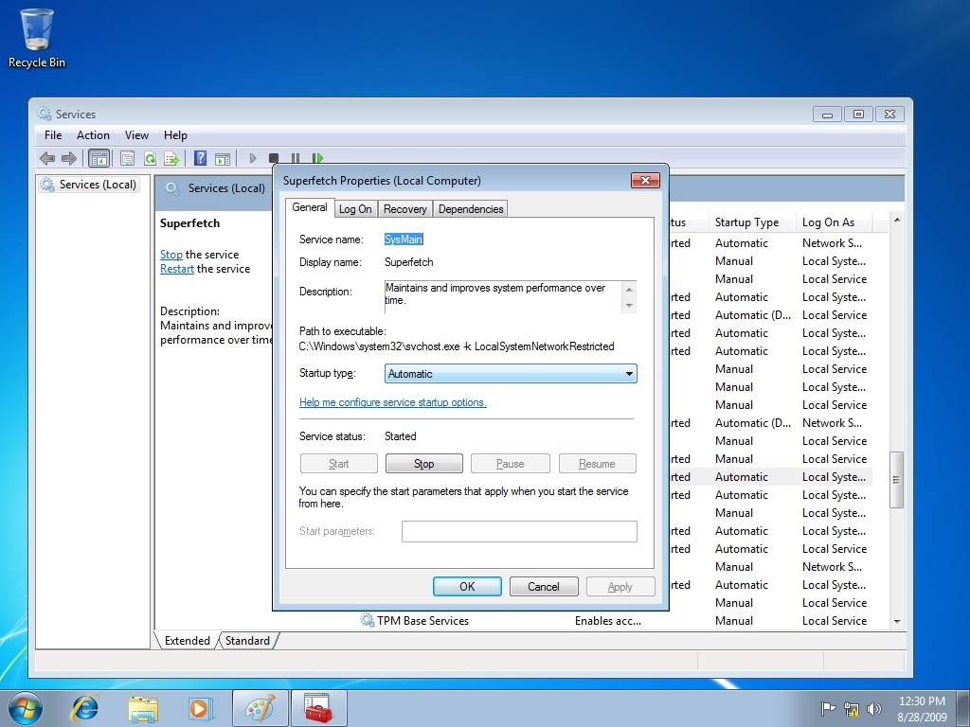Open Internet Explorer from the taskbar

[x=86, y=708]
